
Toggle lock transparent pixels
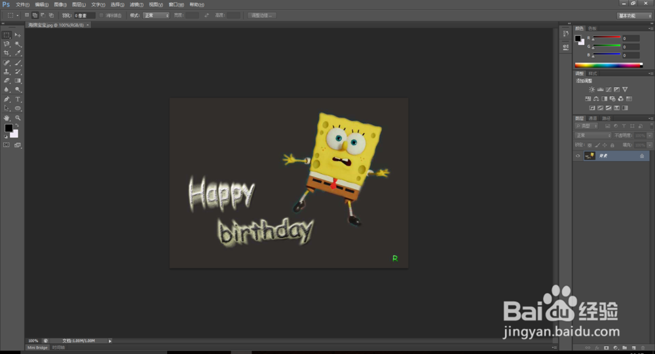(x=589, y=145)
